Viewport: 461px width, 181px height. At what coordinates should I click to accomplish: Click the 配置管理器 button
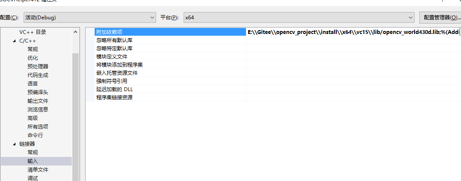[x=440, y=18]
